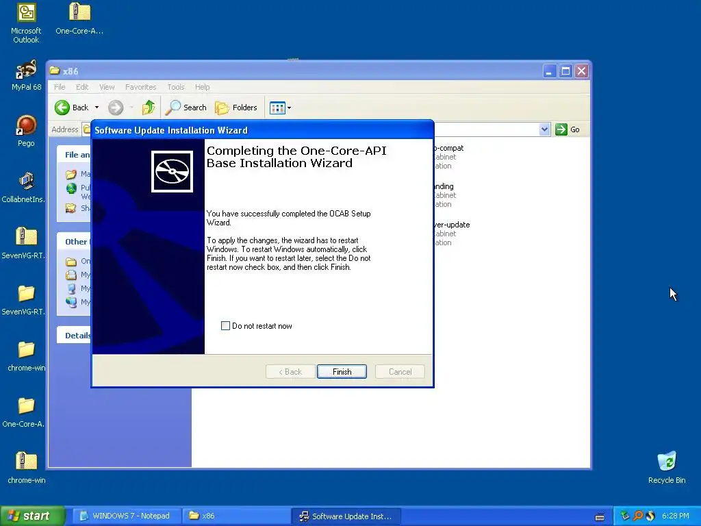The image size is (701, 526).
Task: Click the first system tray icon
Action: pos(625,516)
